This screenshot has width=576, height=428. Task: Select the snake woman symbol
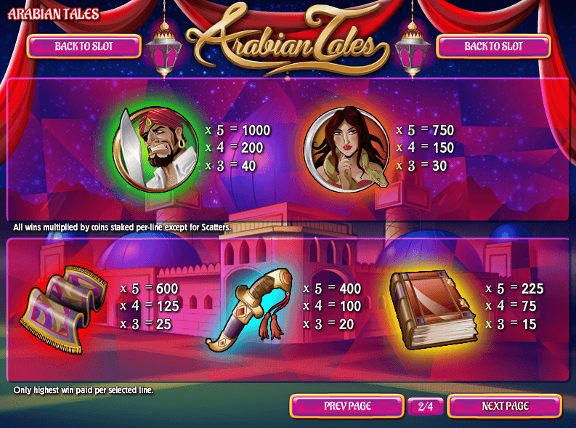(346, 149)
